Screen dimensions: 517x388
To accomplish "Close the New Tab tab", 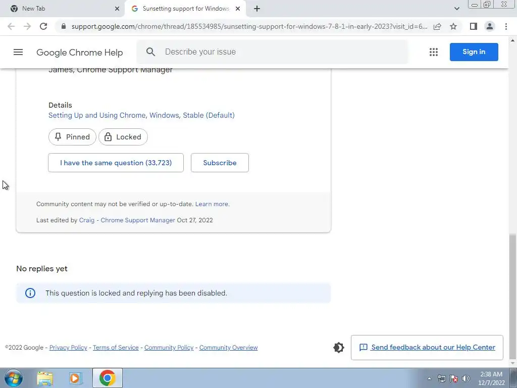I will pos(117,9).
